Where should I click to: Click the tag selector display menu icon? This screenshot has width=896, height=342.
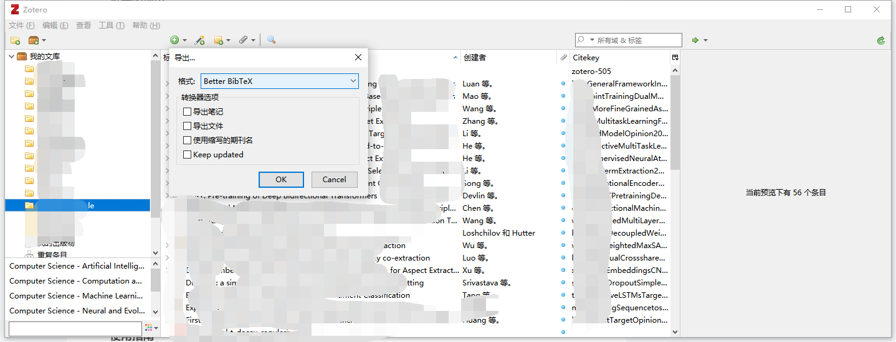[151, 328]
